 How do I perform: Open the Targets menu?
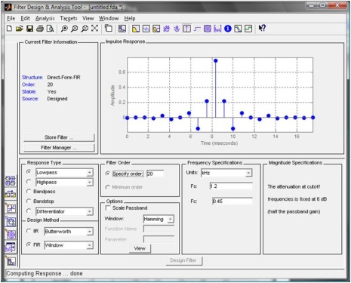(x=69, y=18)
